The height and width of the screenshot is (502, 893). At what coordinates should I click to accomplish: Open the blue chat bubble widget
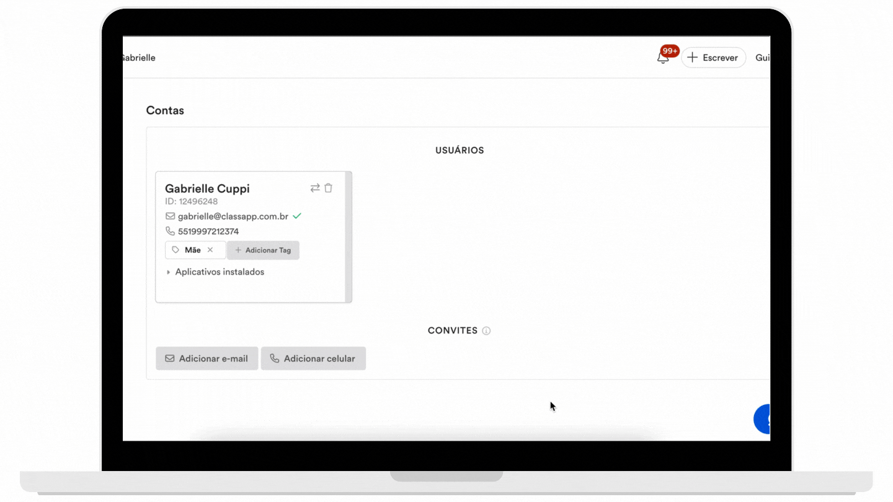click(762, 419)
